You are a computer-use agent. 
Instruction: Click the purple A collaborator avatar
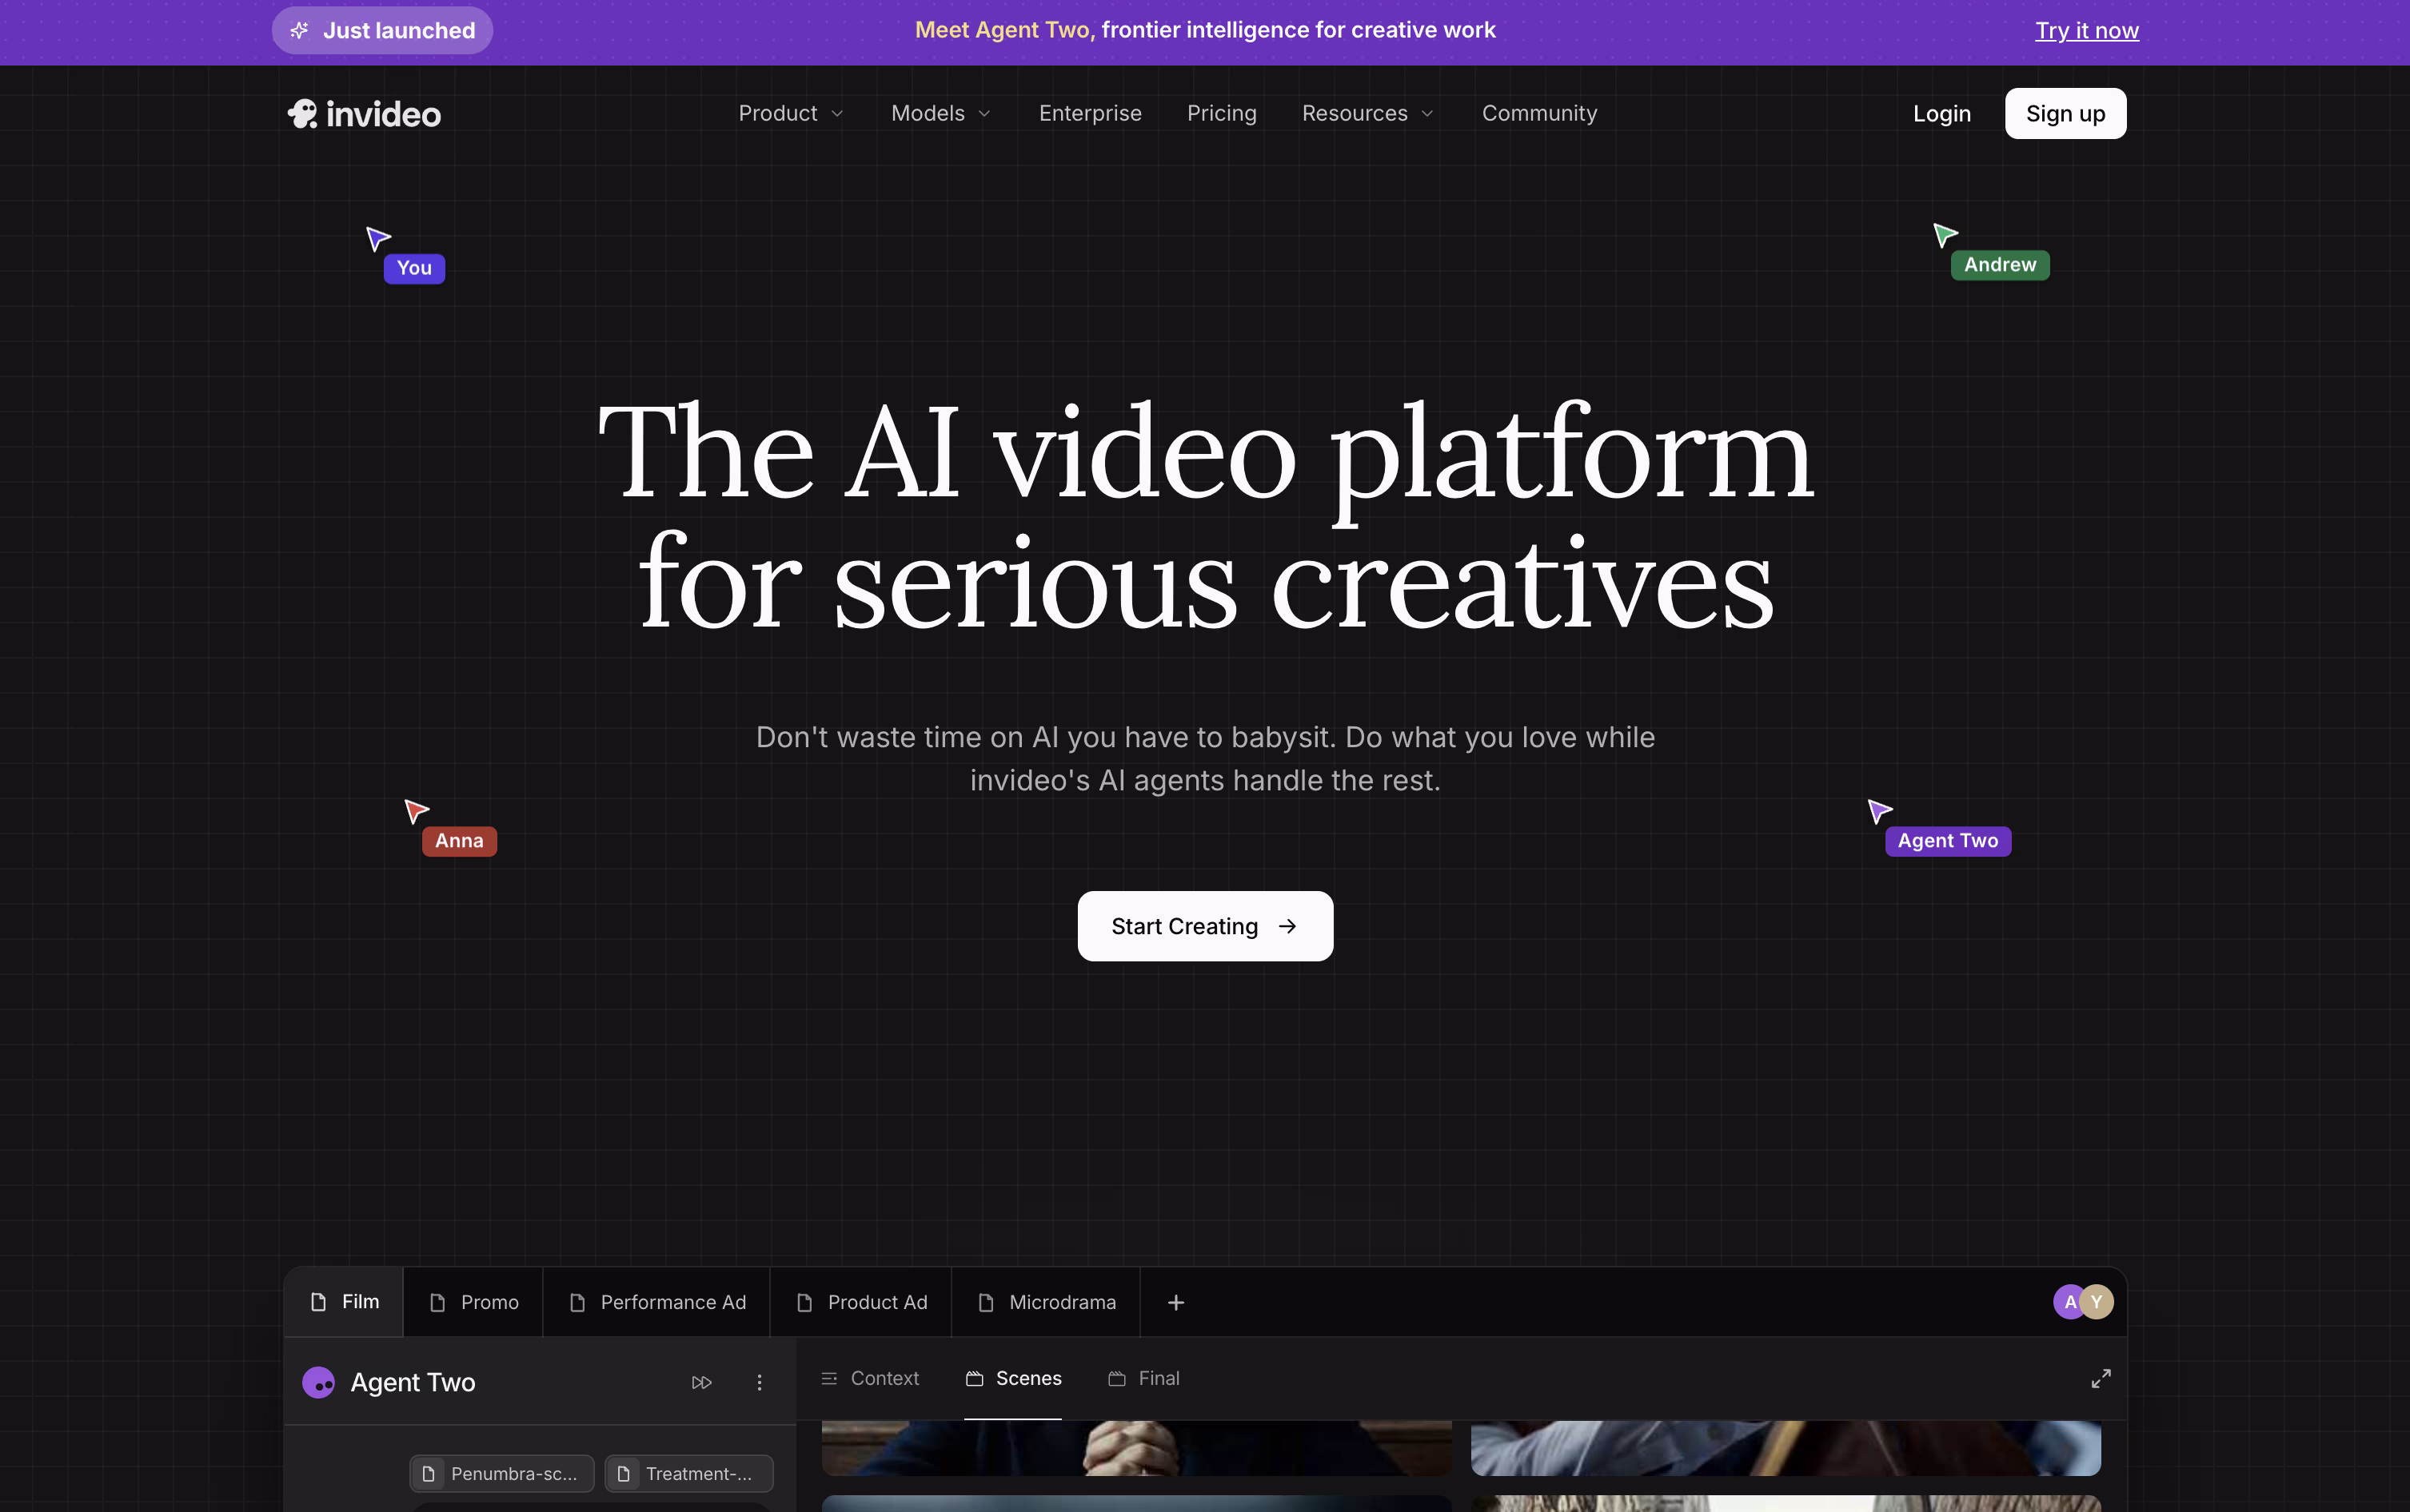click(x=2067, y=1302)
